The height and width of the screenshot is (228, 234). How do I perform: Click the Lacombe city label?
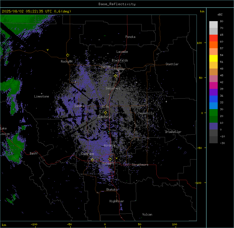[x=122, y=52]
